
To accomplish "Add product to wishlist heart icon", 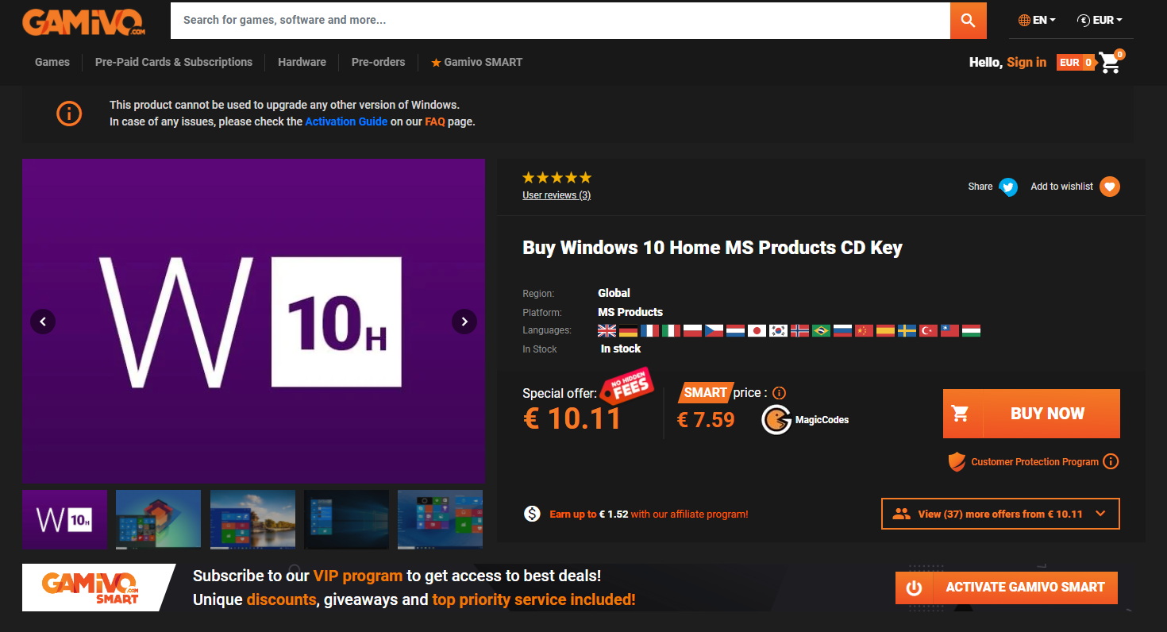I will 1110,187.
